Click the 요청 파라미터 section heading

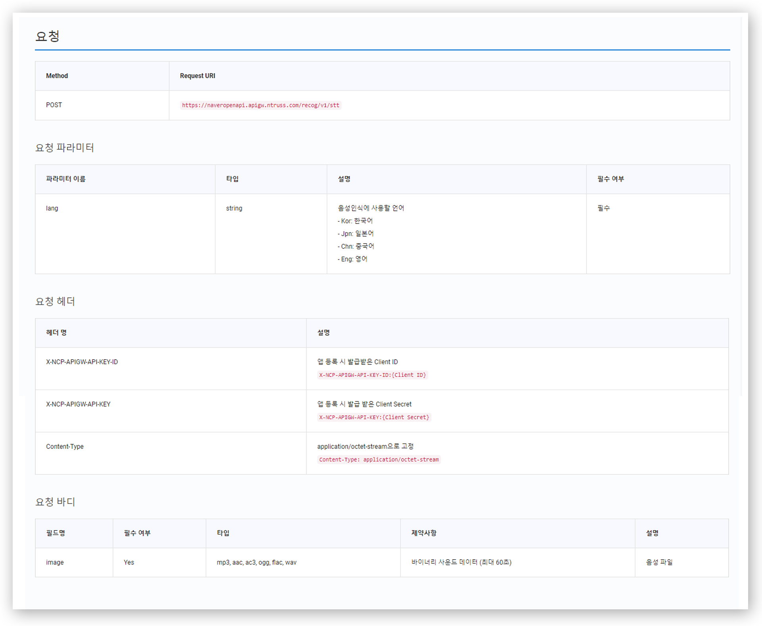[x=64, y=148]
